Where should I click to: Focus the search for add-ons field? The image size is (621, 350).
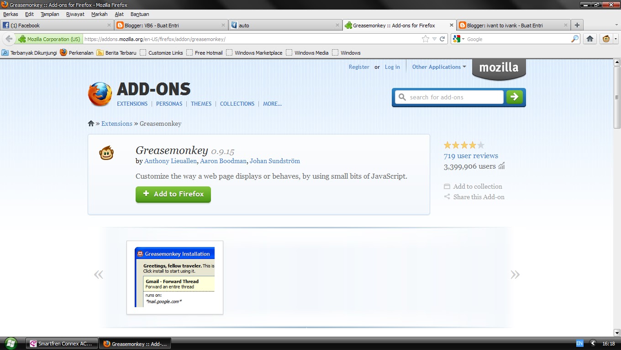coord(449,97)
